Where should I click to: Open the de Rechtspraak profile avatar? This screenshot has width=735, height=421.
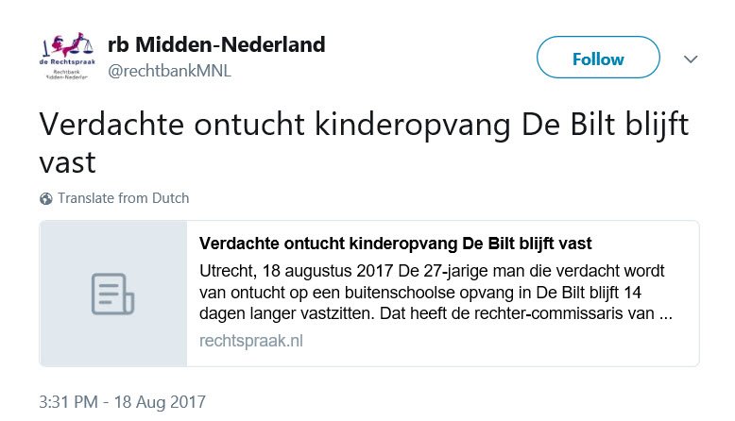pos(67,57)
